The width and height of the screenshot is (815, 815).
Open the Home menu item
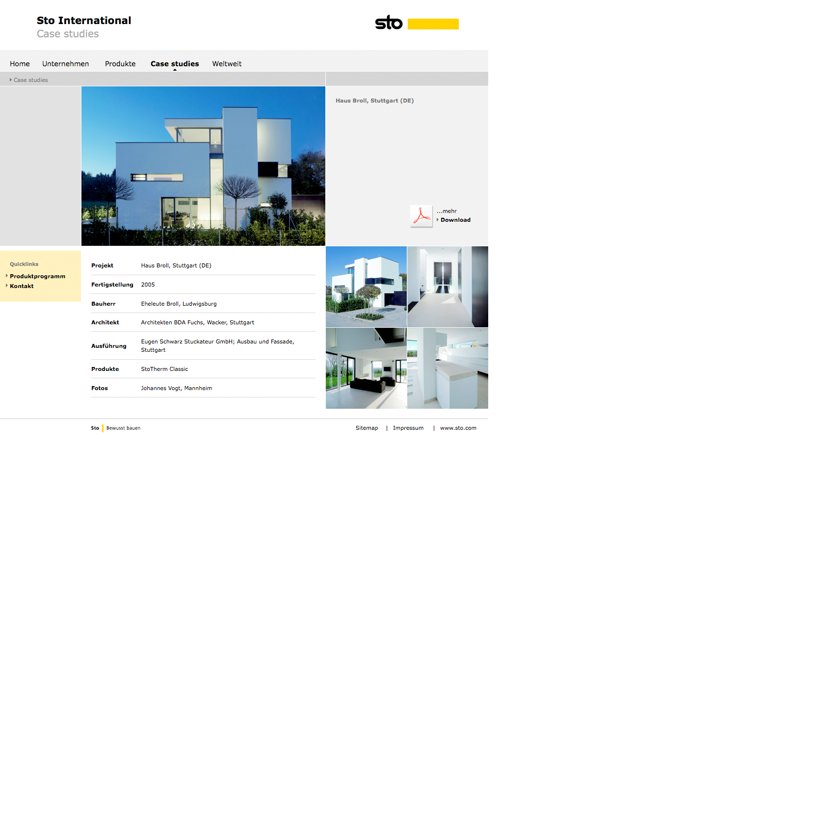coord(20,64)
